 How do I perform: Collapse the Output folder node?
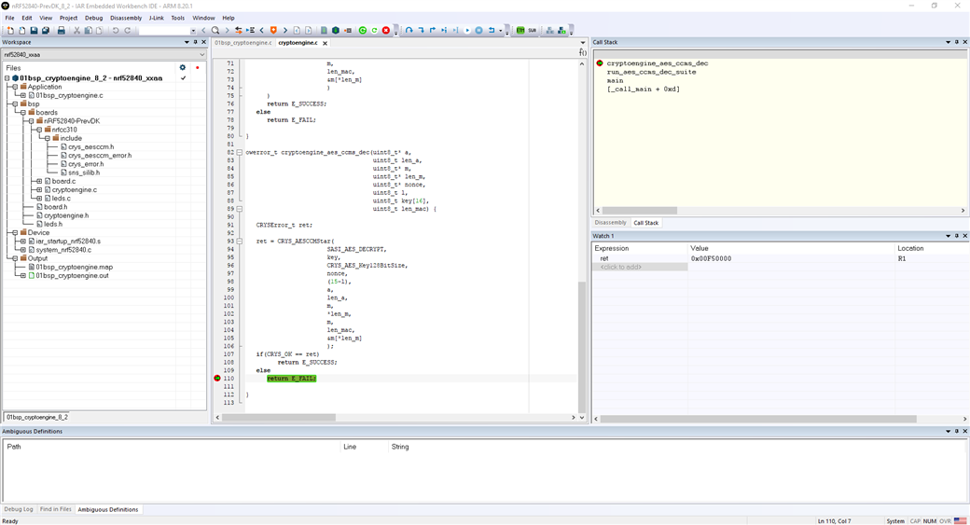click(15, 258)
